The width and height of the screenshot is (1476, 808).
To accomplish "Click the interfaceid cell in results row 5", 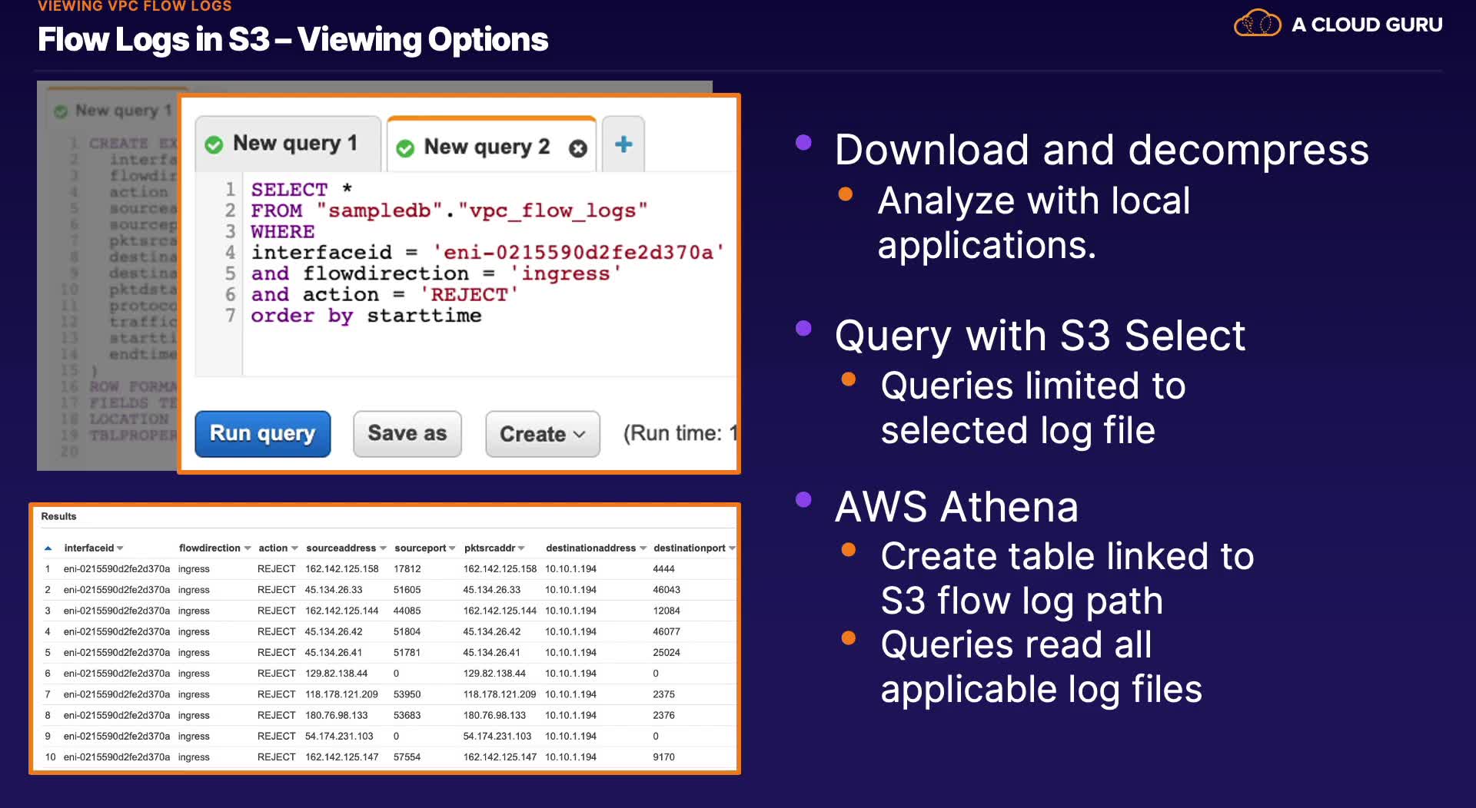I will 117,653.
